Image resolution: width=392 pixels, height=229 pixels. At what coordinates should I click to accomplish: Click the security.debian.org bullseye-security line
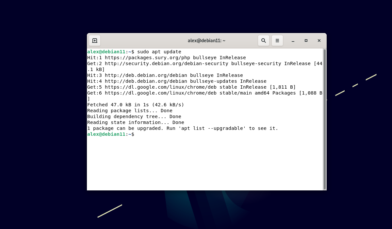point(205,66)
